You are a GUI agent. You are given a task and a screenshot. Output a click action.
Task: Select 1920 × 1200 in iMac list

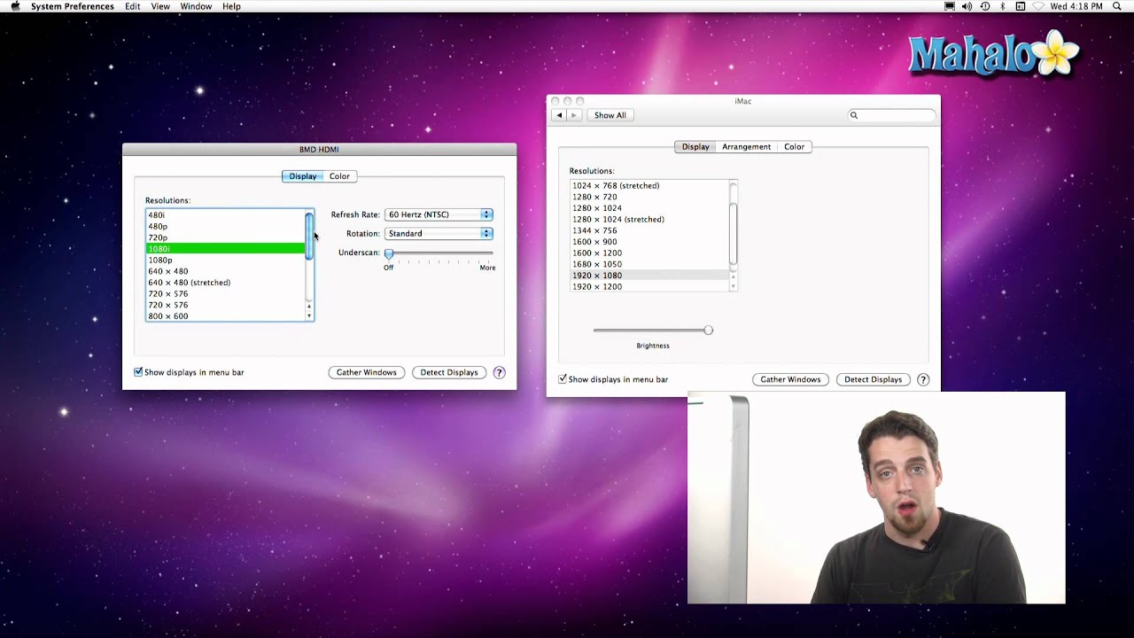tap(649, 287)
